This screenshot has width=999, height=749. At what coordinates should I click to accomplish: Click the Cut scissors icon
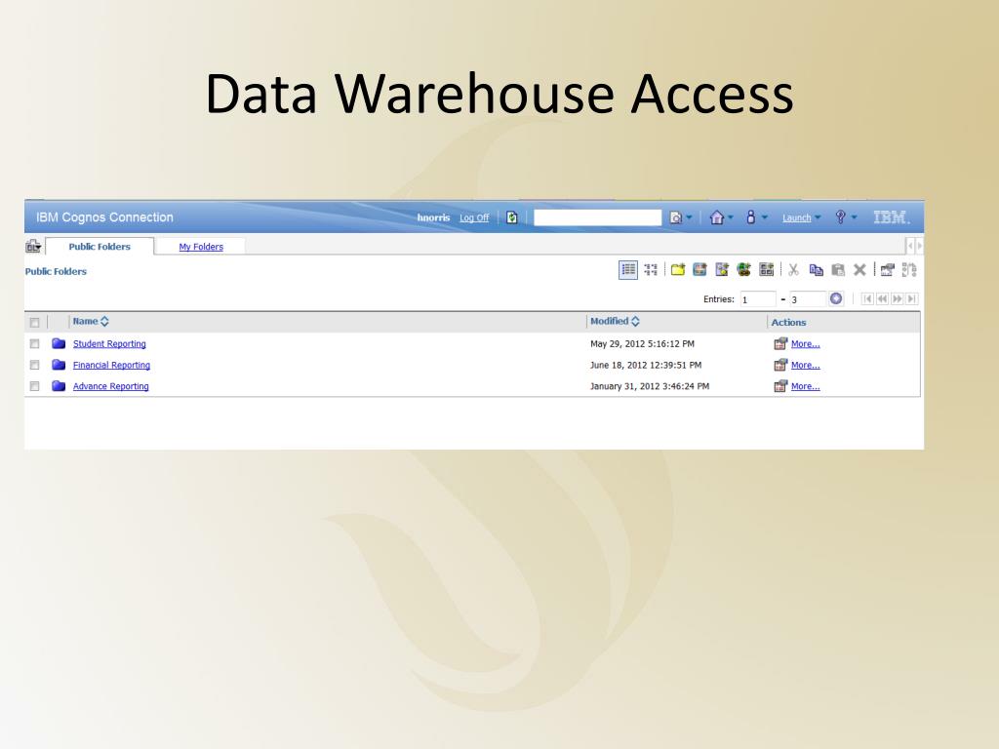click(793, 270)
